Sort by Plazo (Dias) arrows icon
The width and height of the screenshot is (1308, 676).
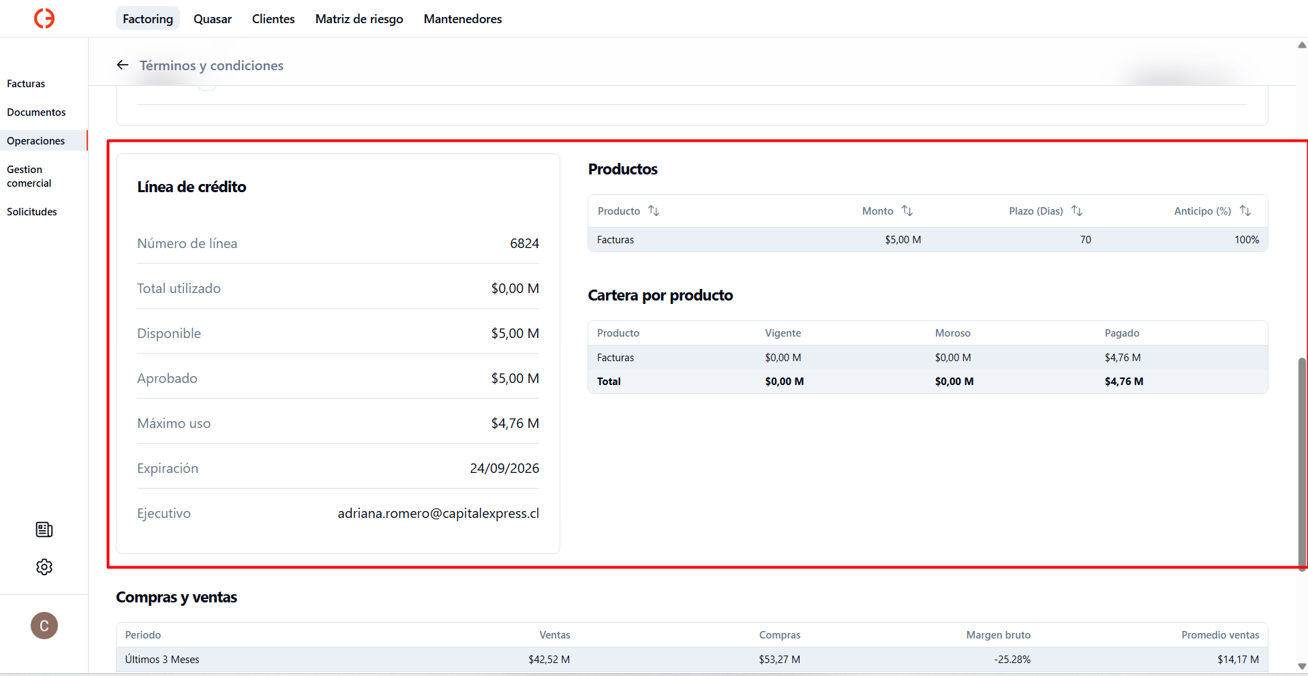click(x=1077, y=211)
